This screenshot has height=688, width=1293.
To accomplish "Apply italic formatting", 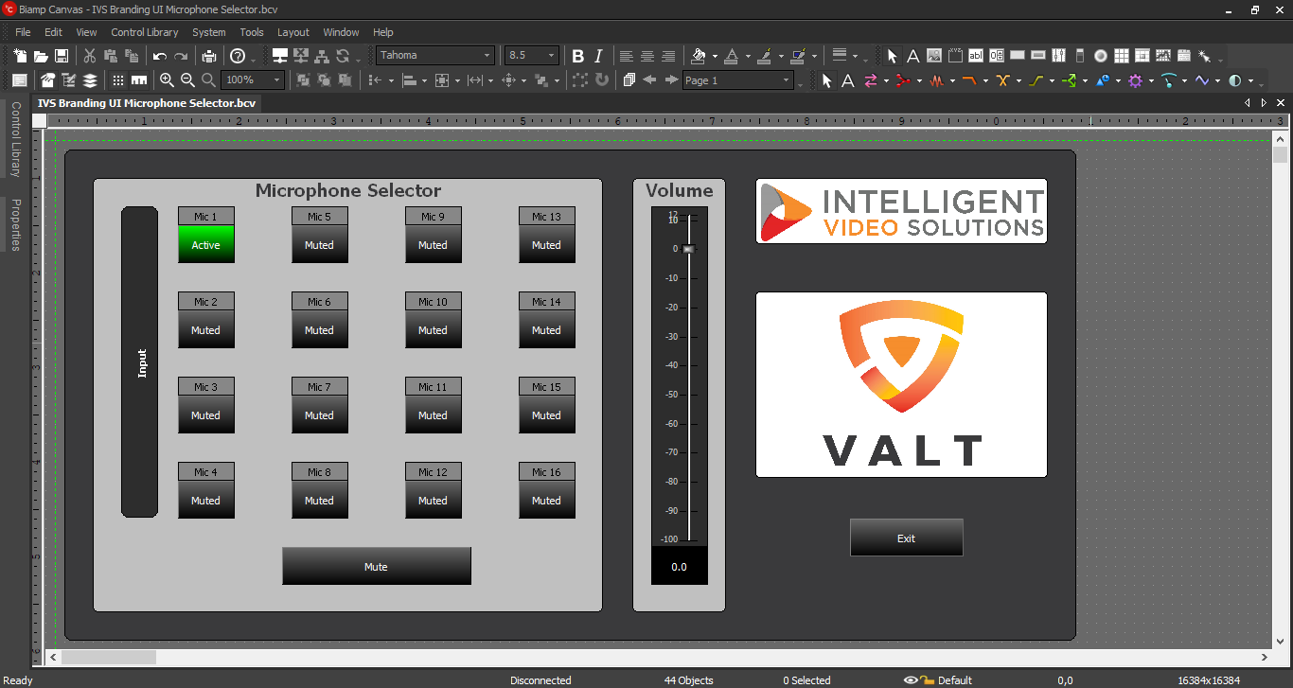I will pos(598,56).
